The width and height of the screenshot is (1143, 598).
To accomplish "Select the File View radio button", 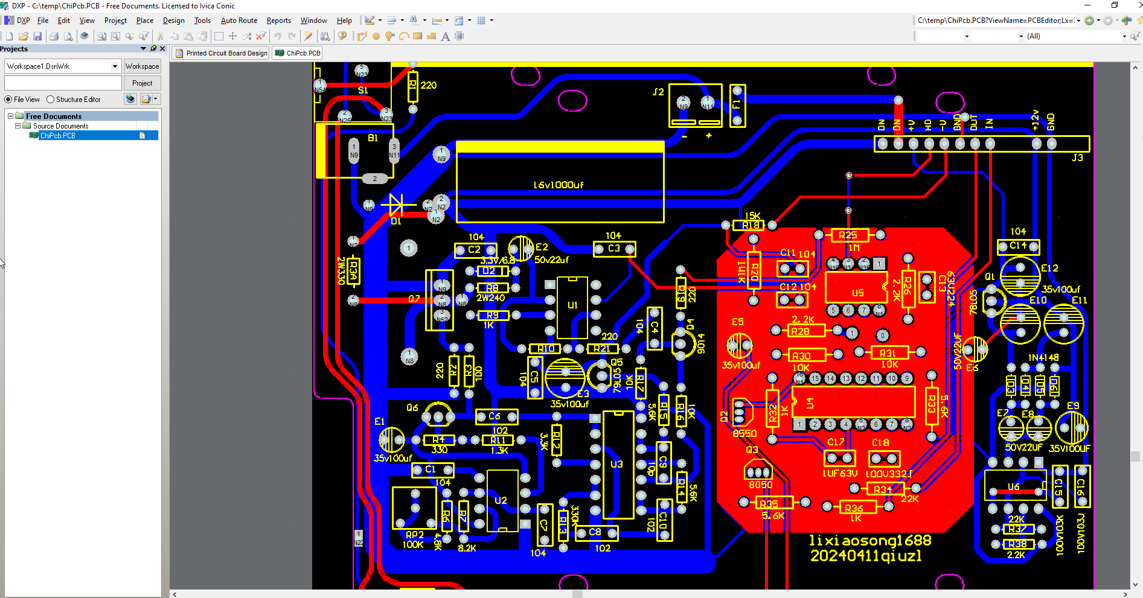I will 8,100.
